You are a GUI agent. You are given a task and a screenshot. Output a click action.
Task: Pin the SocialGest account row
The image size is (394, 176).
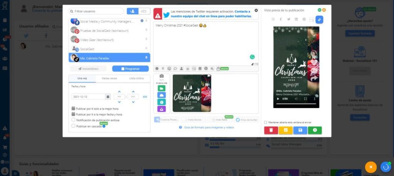[146, 49]
